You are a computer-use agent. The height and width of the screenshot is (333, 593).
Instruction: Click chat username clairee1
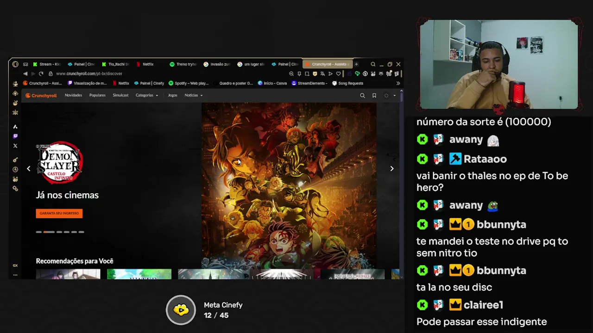tap(483, 305)
